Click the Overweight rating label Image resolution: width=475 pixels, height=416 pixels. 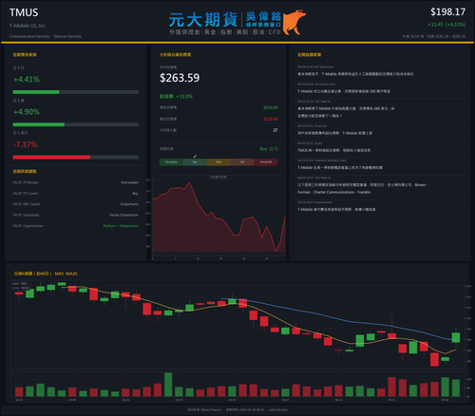[129, 182]
